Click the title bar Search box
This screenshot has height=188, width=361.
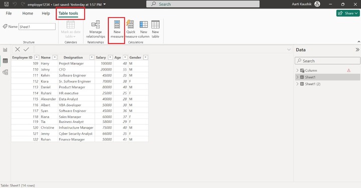203,4
